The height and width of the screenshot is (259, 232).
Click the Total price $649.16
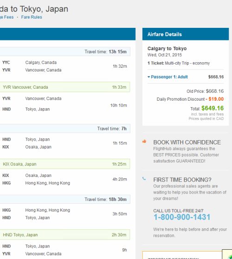click(x=213, y=108)
